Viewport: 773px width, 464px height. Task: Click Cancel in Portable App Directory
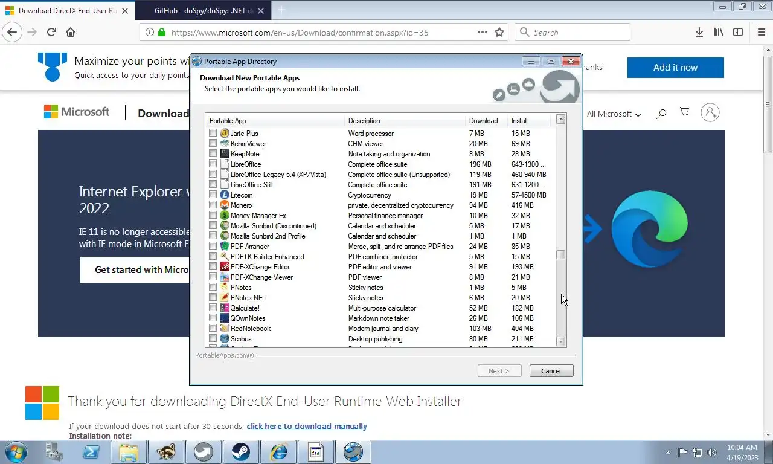pyautogui.click(x=551, y=371)
